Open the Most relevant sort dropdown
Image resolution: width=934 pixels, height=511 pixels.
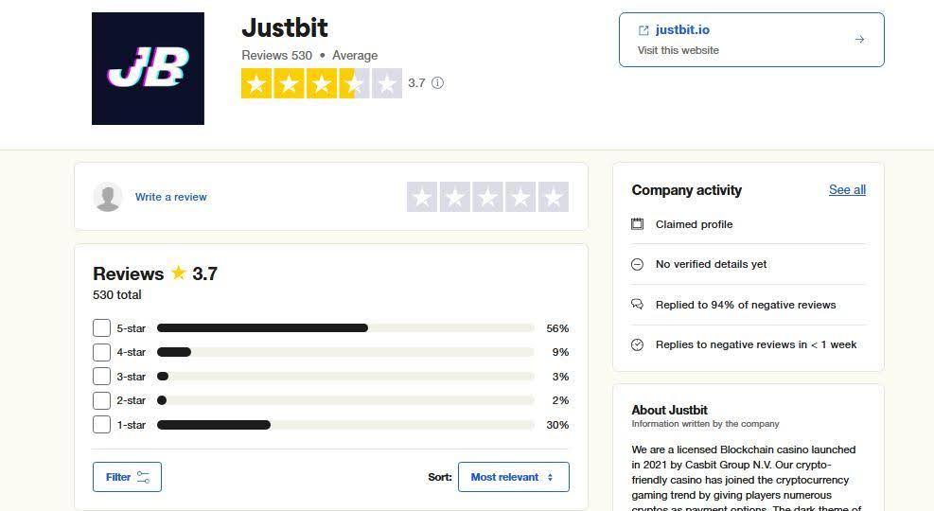[x=513, y=477]
